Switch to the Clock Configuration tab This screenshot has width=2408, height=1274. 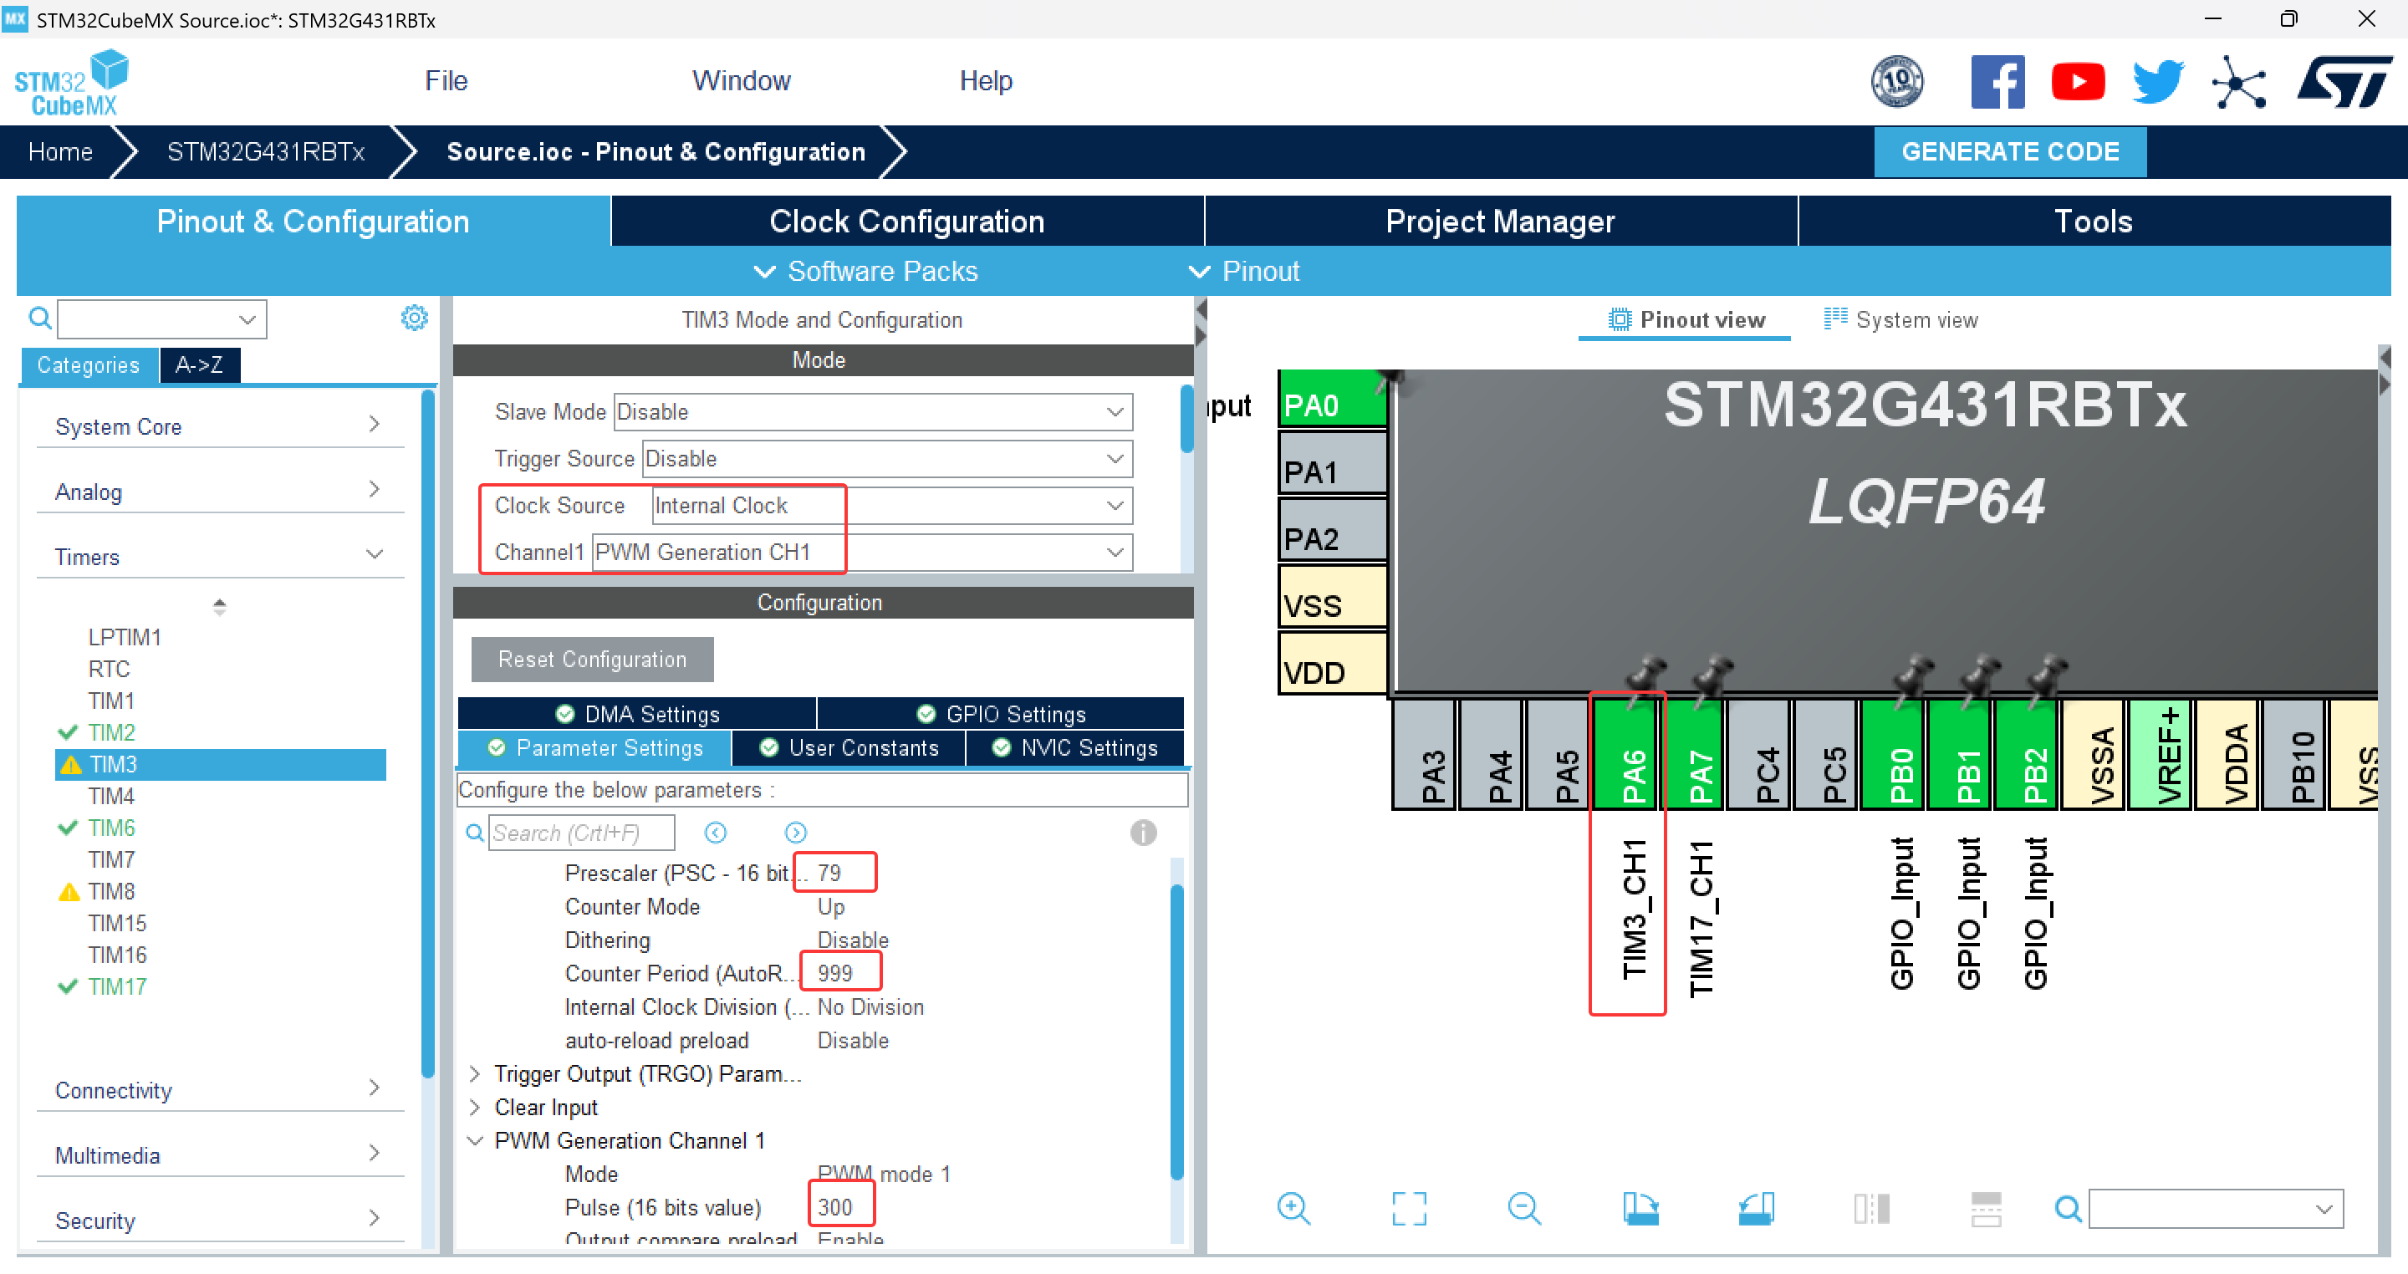coord(906,222)
